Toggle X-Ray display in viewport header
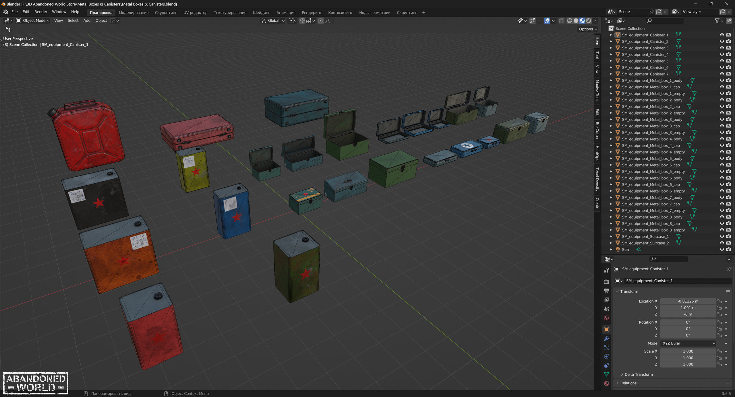Image resolution: width=735 pixels, height=397 pixels. click(561, 21)
